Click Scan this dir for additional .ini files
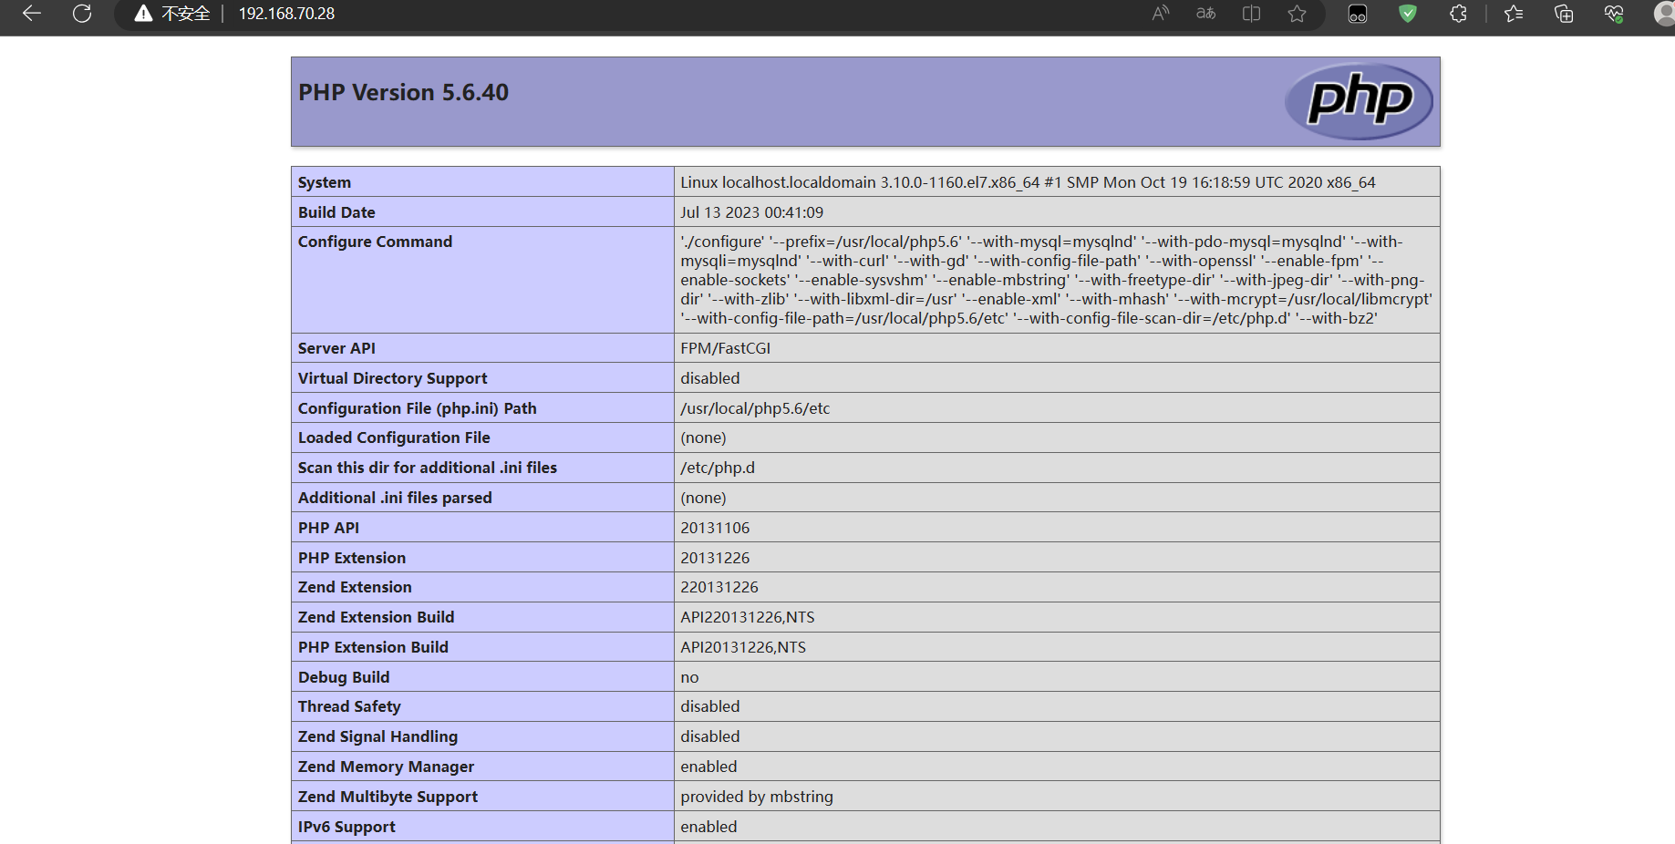This screenshot has width=1675, height=844. (427, 468)
